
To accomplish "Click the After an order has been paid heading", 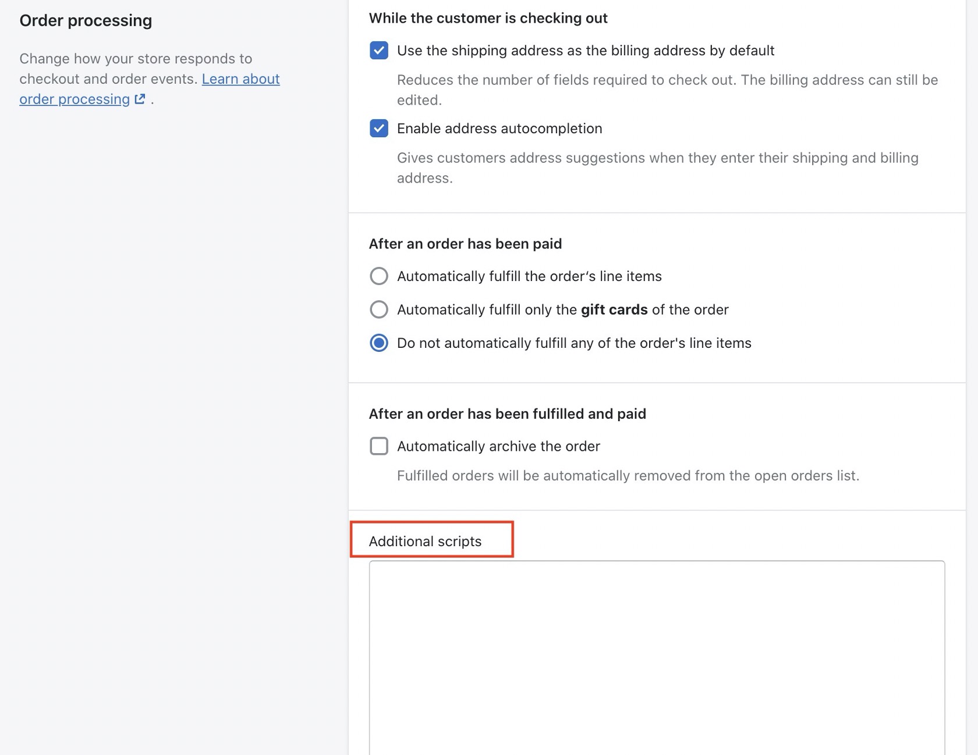I will [465, 244].
